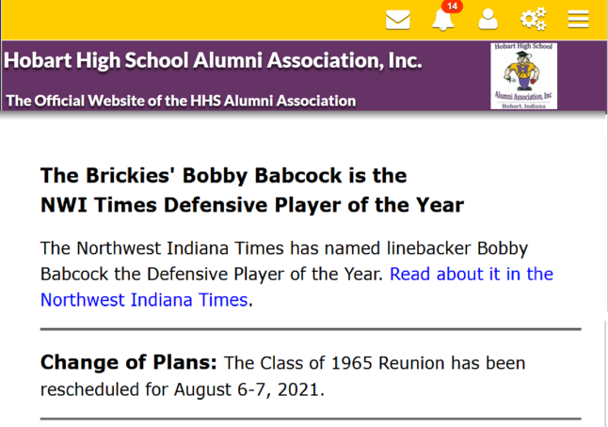The height and width of the screenshot is (427, 608).
Task: Click the Brickies' Bobby Babcock headline
Action: pos(224,176)
